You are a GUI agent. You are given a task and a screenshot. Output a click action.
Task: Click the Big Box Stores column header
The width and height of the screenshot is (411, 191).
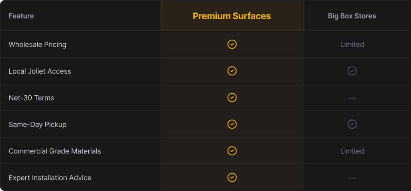352,16
